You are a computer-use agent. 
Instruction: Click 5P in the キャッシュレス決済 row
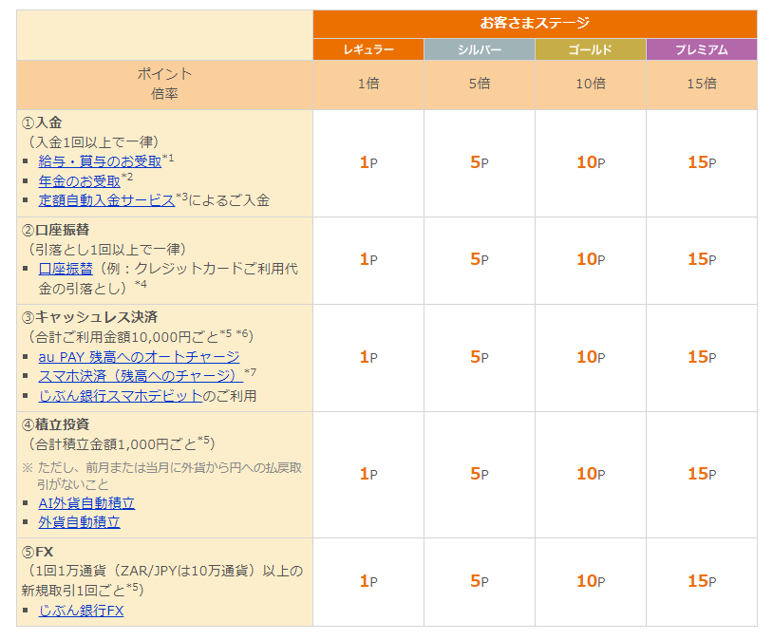(x=480, y=357)
